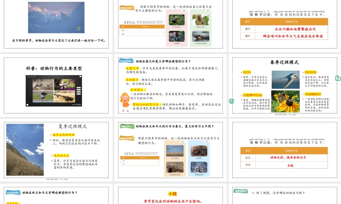Click the green stacked layers icon

(232, 101)
